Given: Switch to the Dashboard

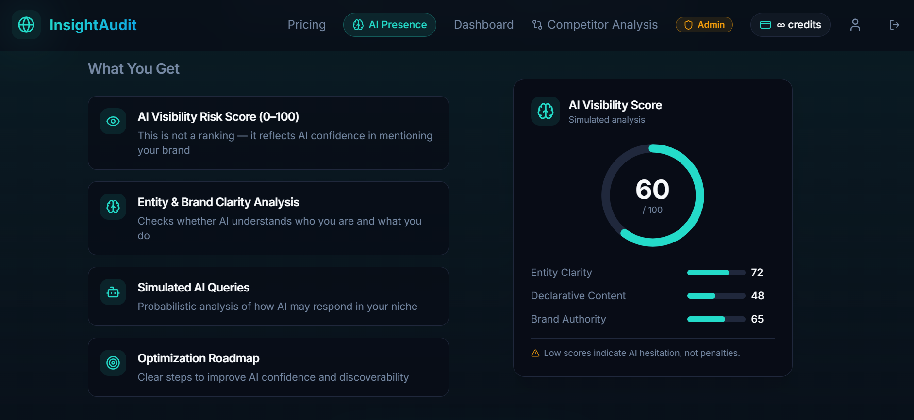Looking at the screenshot, I should [x=483, y=25].
